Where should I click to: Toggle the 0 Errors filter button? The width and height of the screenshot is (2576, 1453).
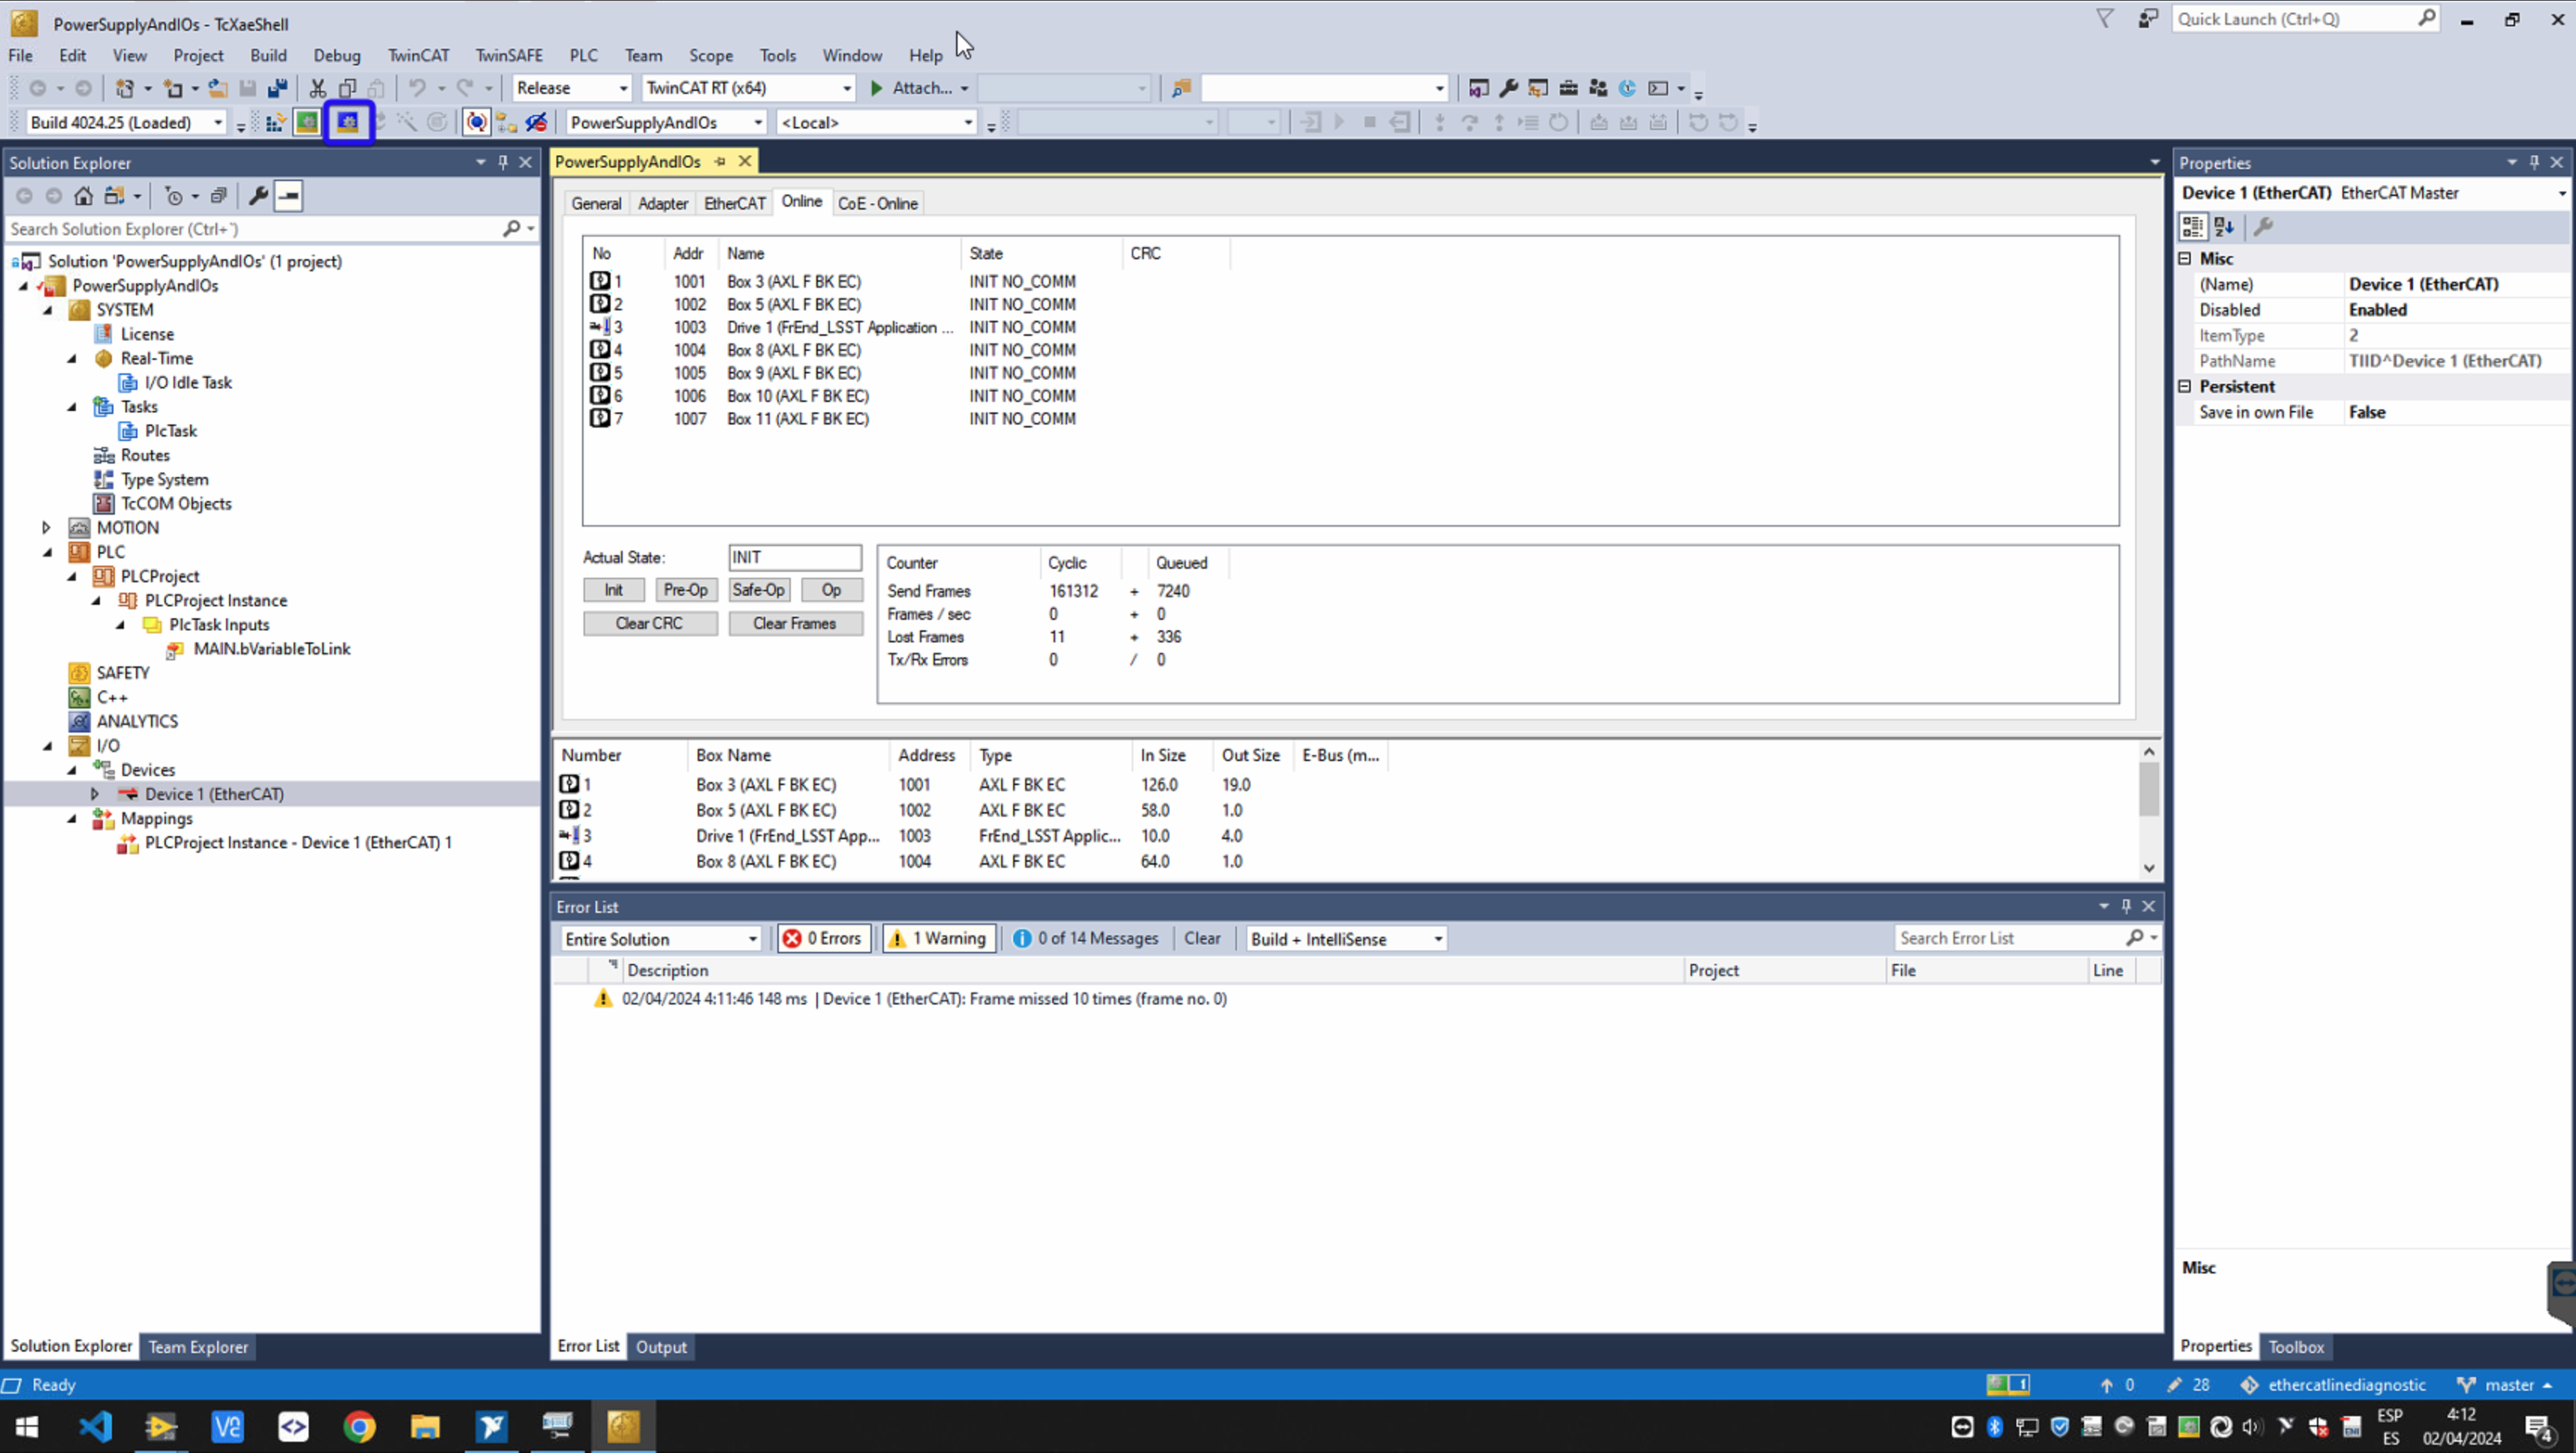point(824,938)
